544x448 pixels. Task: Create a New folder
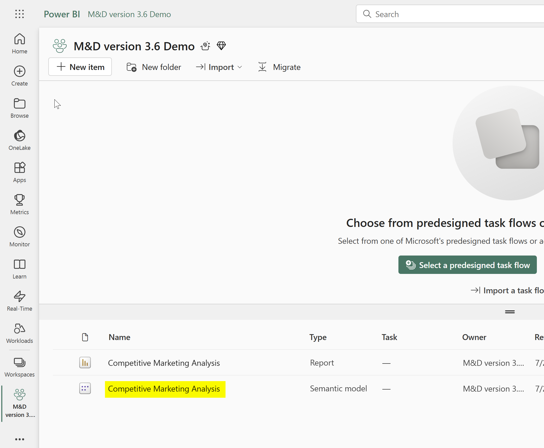[154, 67]
